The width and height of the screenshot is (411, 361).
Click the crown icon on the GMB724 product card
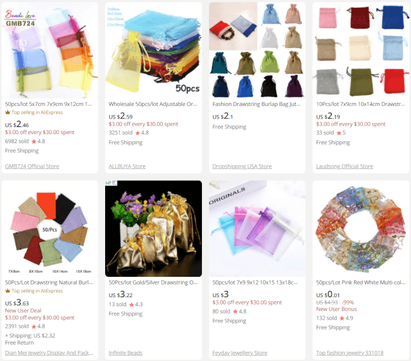pyautogui.click(x=8, y=113)
